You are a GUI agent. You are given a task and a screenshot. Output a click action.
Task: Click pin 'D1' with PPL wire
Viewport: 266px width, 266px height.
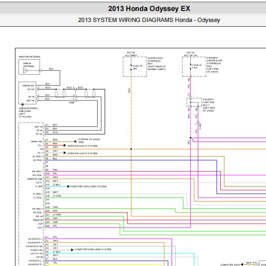click(47, 237)
